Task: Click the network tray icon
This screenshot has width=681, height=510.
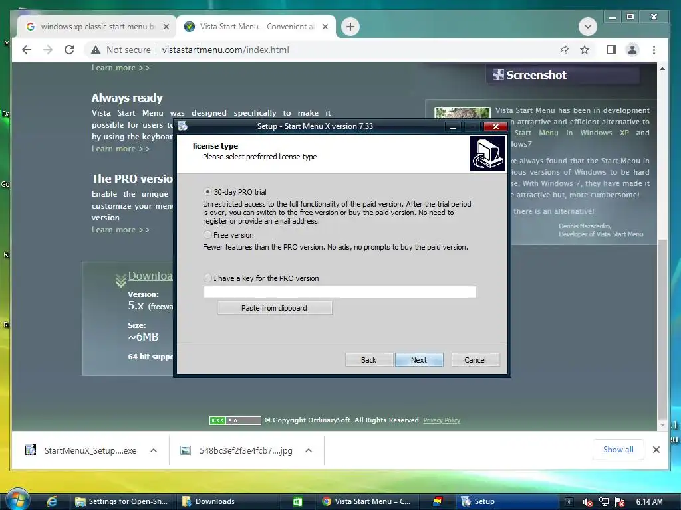Action: point(604,502)
